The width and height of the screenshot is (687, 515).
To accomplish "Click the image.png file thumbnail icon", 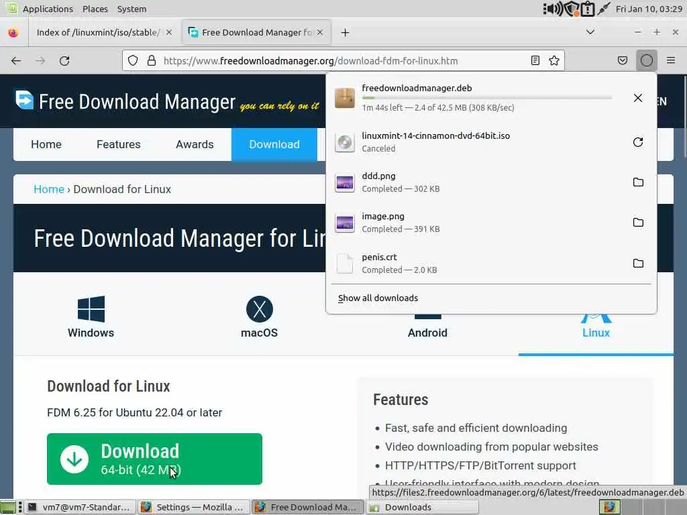I will point(345,223).
